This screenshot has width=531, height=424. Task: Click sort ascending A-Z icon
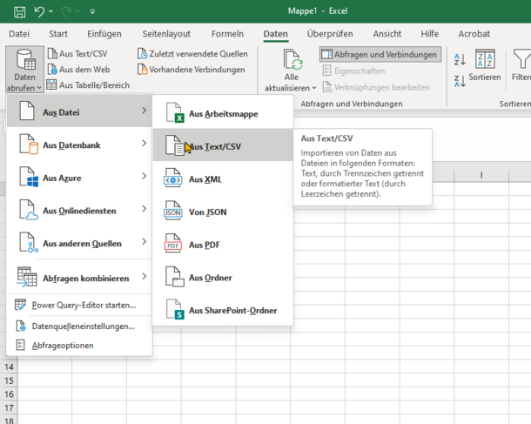(x=460, y=59)
